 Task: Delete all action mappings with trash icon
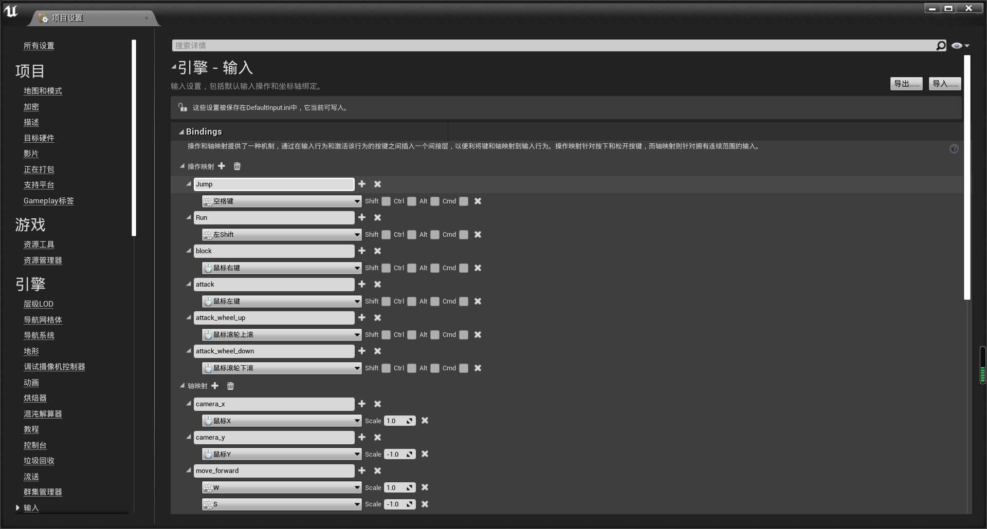click(x=237, y=166)
